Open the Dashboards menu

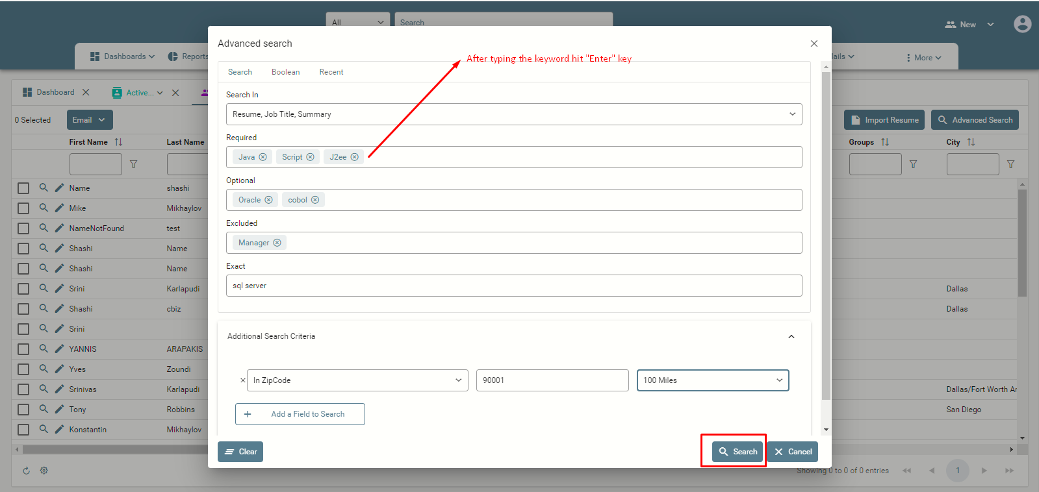pyautogui.click(x=122, y=56)
